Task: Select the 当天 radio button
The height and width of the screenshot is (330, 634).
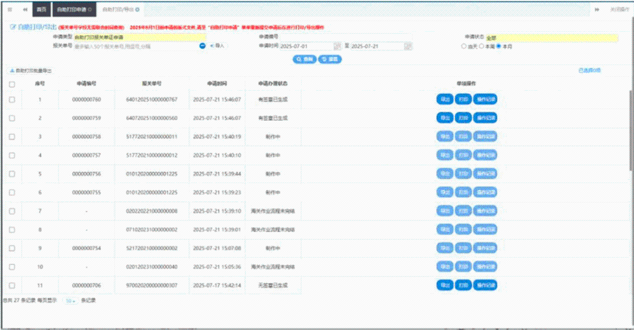Action: tap(464, 46)
